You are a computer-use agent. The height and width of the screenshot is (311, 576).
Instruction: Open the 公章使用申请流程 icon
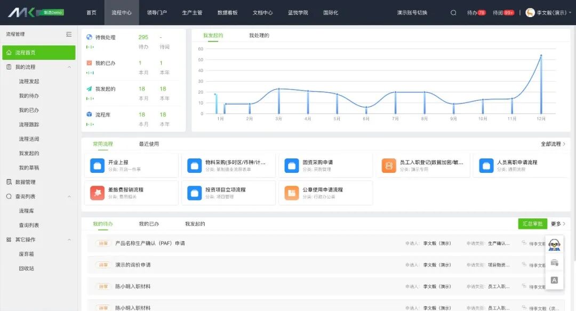point(292,193)
